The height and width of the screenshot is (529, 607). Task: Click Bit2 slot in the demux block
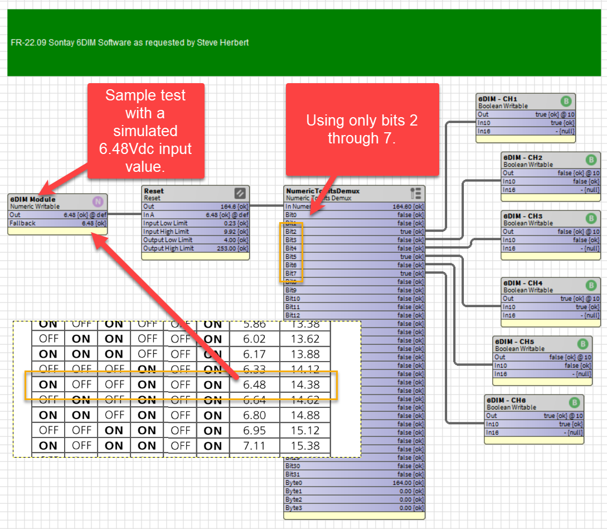click(354, 232)
